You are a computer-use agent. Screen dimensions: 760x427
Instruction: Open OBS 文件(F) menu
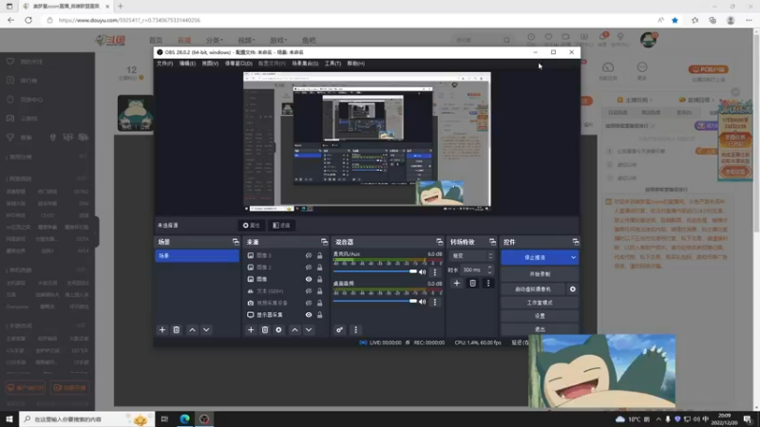click(x=164, y=64)
